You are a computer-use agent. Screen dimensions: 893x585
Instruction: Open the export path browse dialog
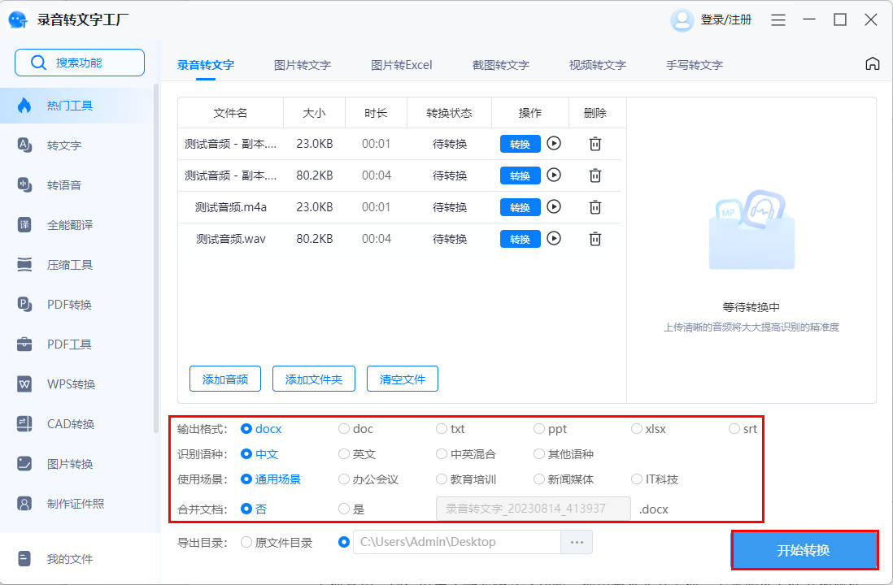576,541
